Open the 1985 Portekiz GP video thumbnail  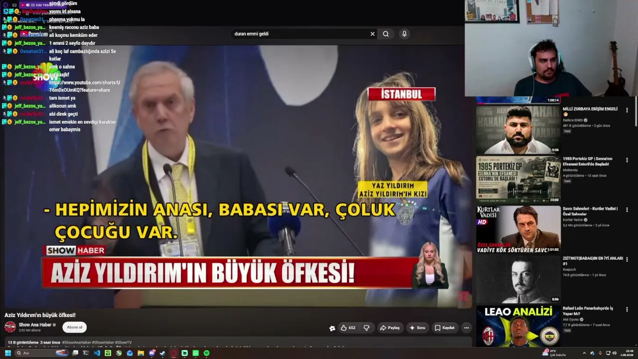(x=518, y=179)
